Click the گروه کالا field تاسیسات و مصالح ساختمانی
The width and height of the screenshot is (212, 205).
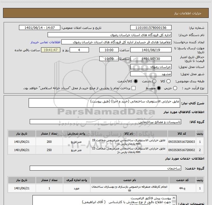(x=105, y=122)
